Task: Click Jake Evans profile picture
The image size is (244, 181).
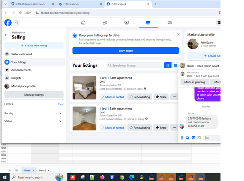Action: (193, 44)
